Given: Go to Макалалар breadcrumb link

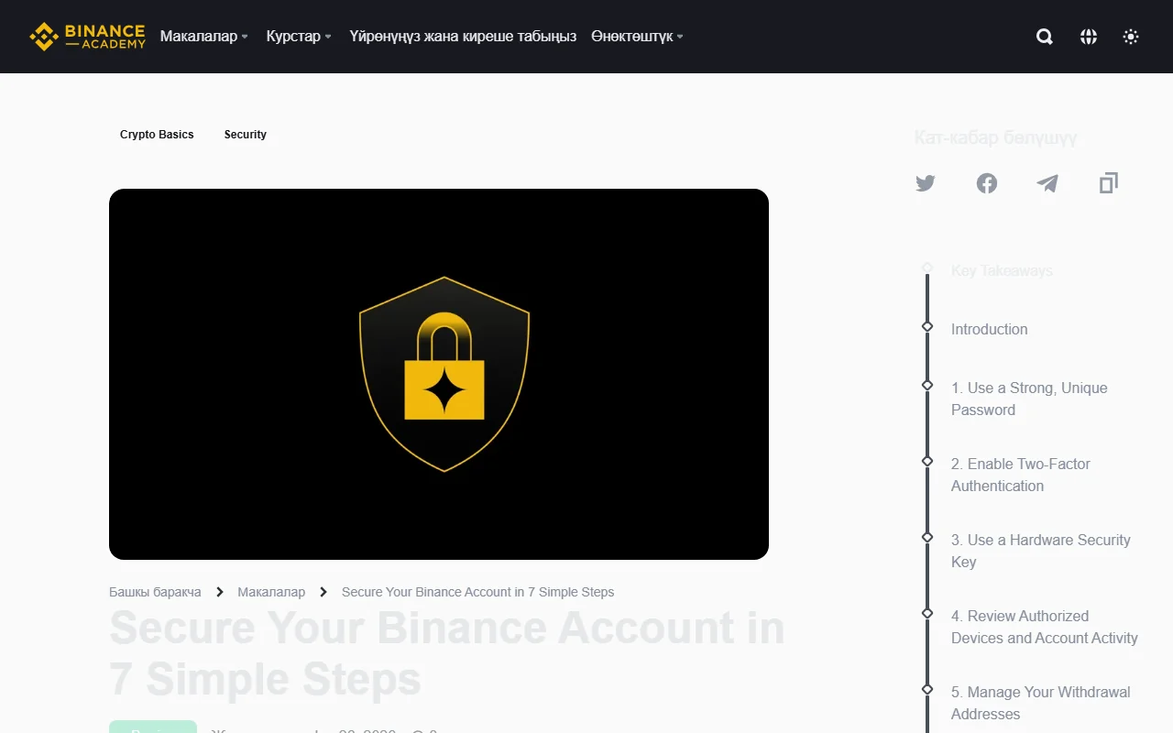Looking at the screenshot, I should (271, 592).
